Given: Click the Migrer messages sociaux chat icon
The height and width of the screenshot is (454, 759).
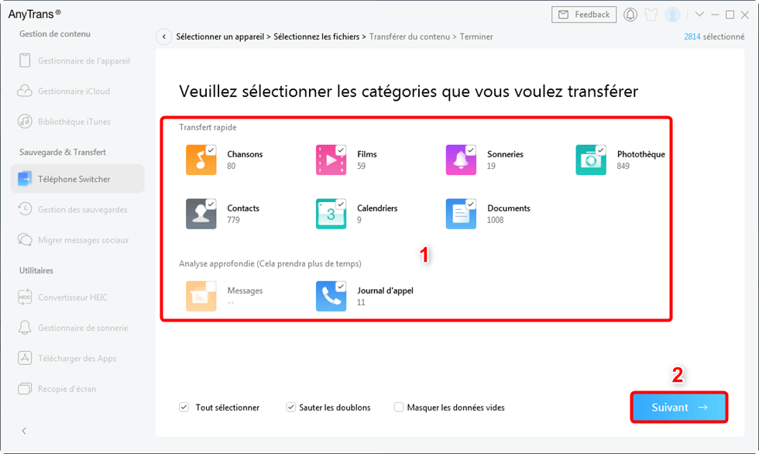Looking at the screenshot, I should tap(25, 239).
